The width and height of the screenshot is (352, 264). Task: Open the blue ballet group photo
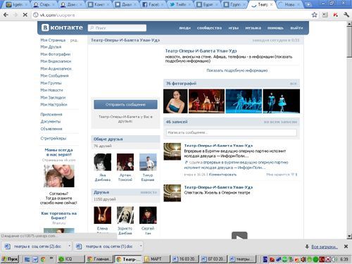244,101
